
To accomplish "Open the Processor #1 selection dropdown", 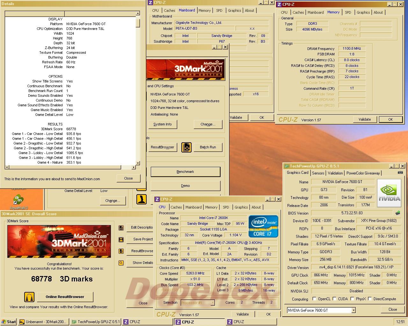I will point(212,303).
